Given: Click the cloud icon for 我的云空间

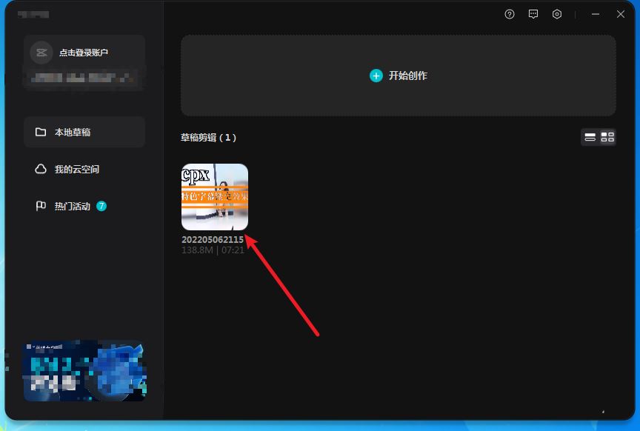Looking at the screenshot, I should point(41,170).
